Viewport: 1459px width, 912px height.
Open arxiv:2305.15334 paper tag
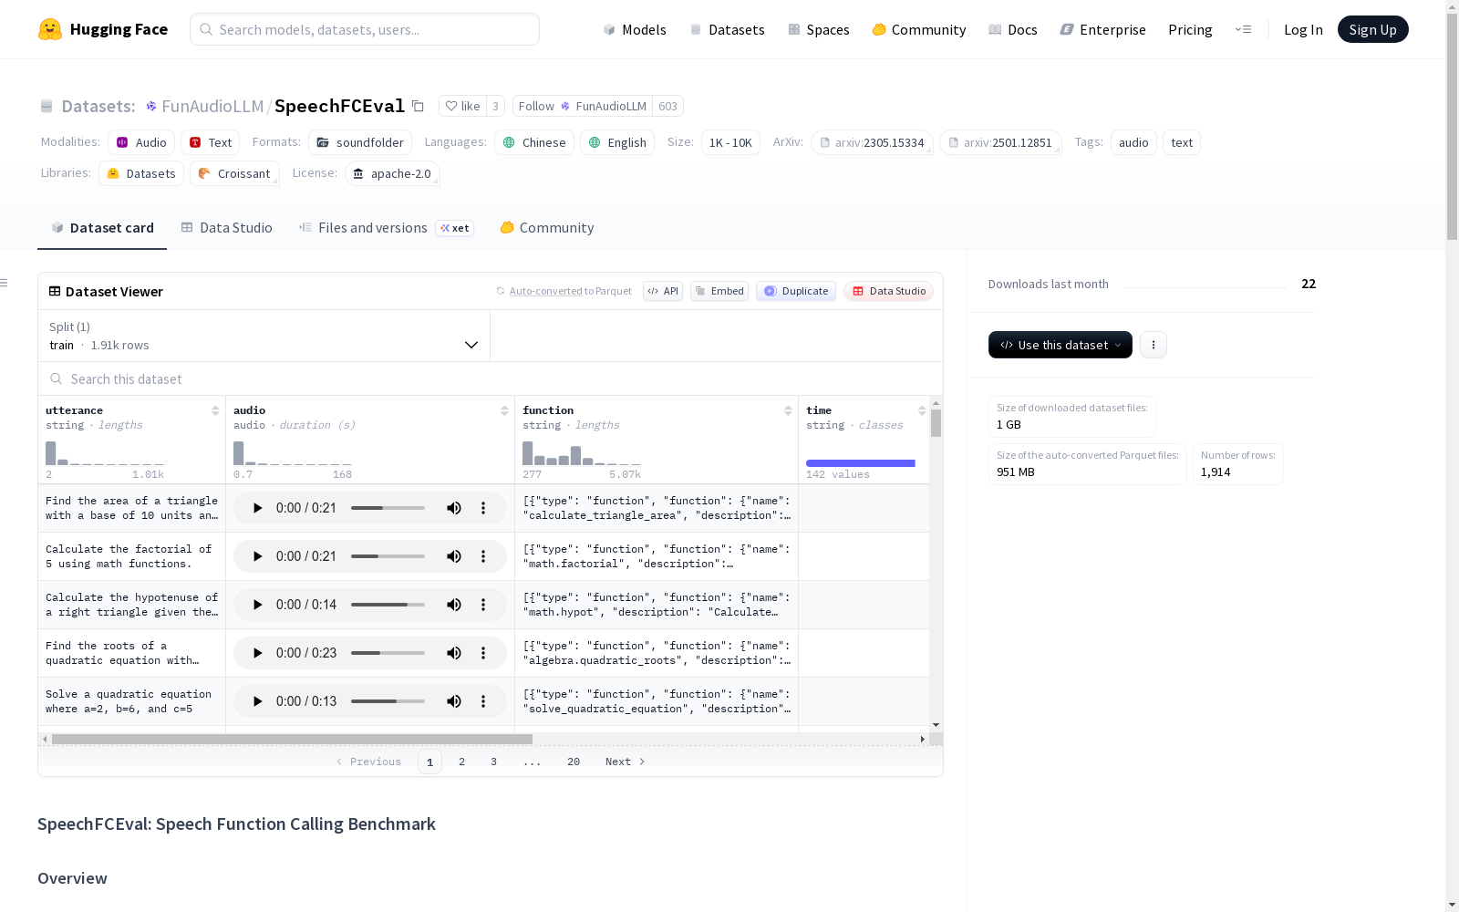pyautogui.click(x=872, y=142)
